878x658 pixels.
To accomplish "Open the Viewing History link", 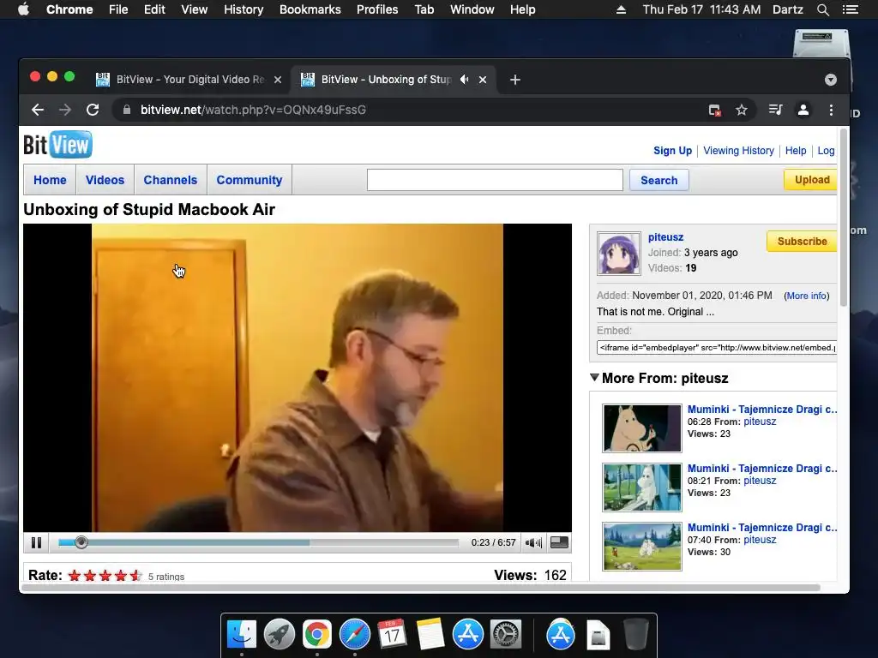I will (738, 151).
